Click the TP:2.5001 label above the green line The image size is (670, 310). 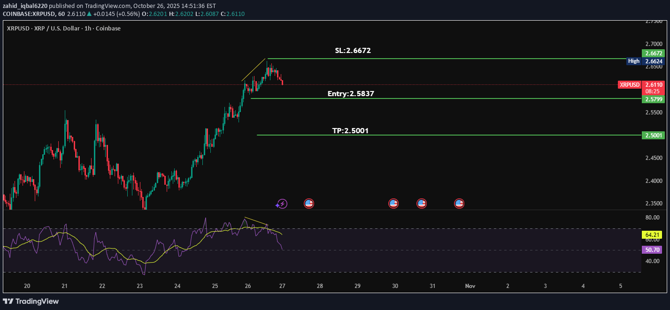click(350, 130)
